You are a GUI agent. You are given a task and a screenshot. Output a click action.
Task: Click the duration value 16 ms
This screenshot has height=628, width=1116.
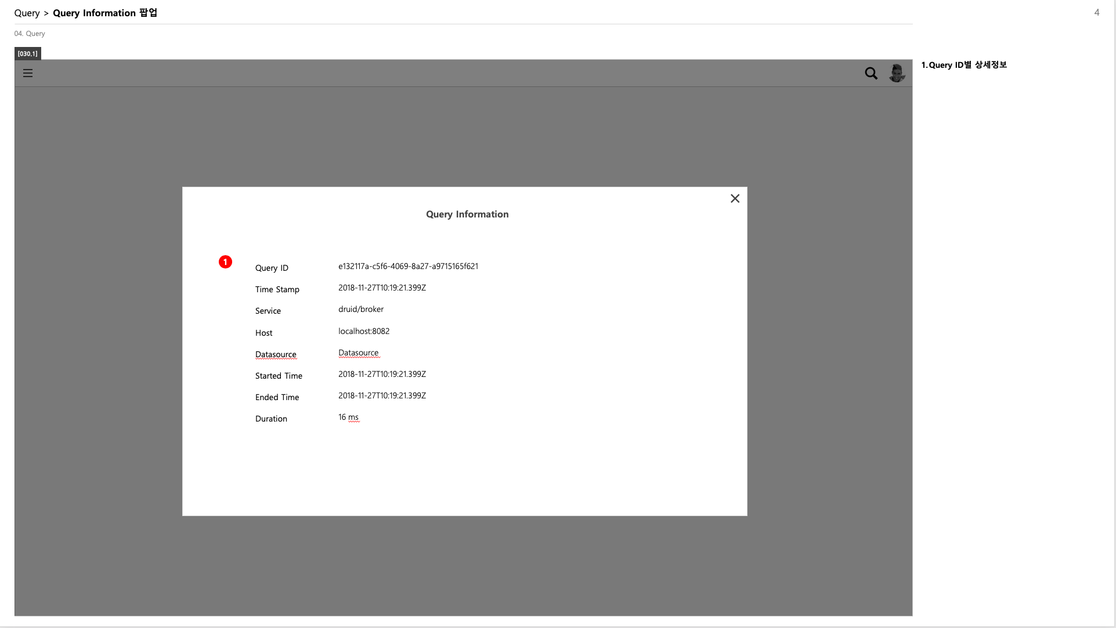349,417
